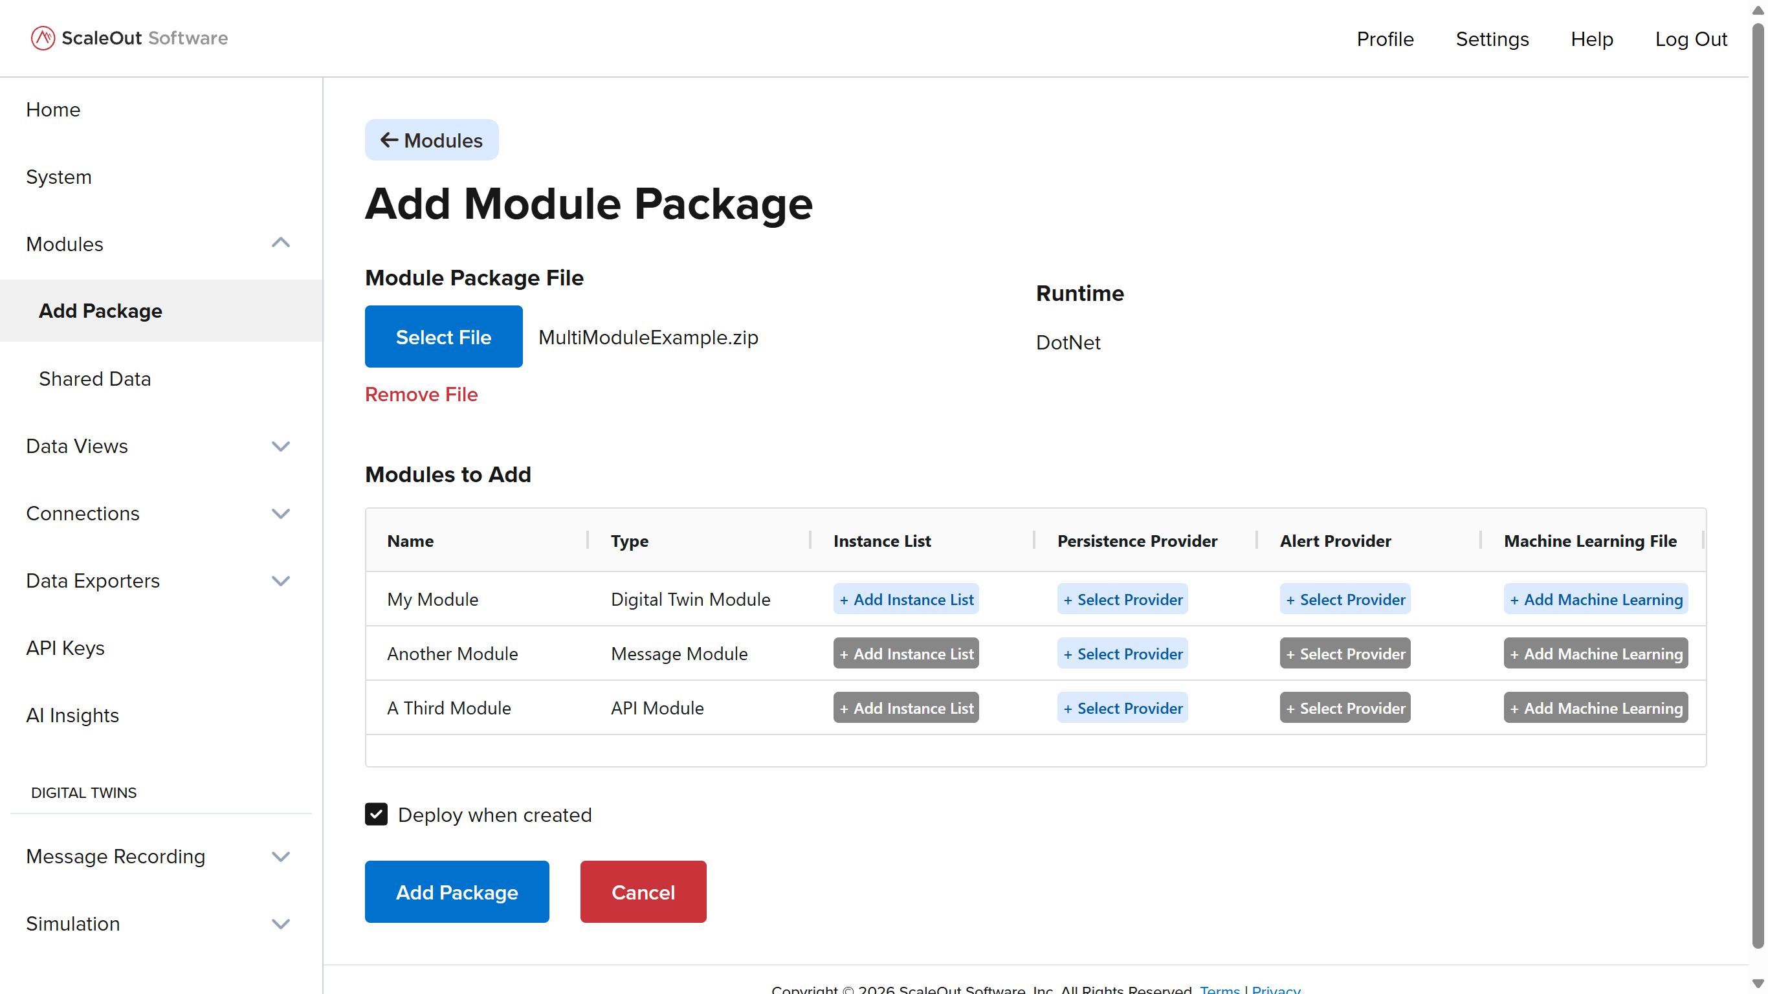Click the API Module type cell

657,708
